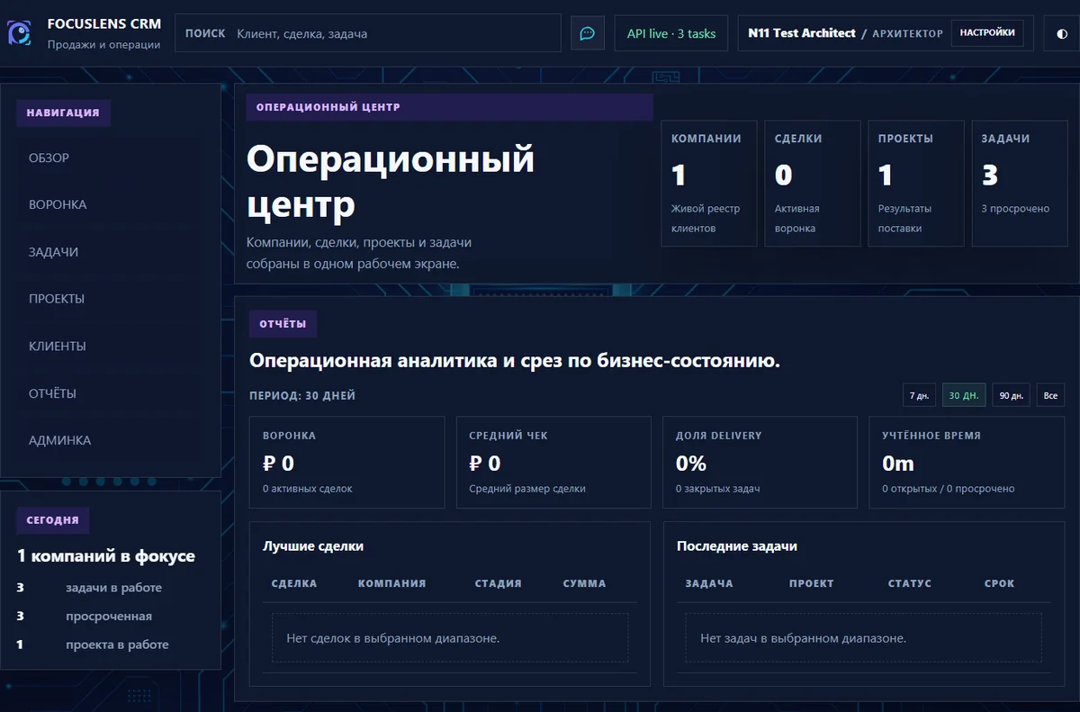Click the 'Последние задачи' table title

(737, 546)
